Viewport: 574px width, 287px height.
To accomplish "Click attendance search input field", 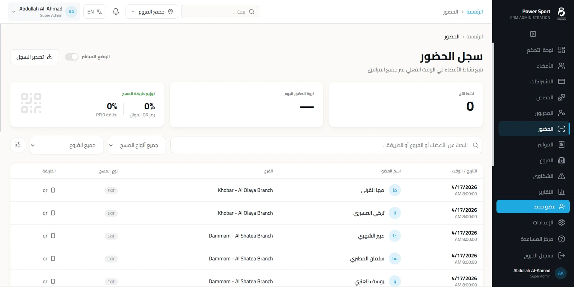I will (326, 145).
